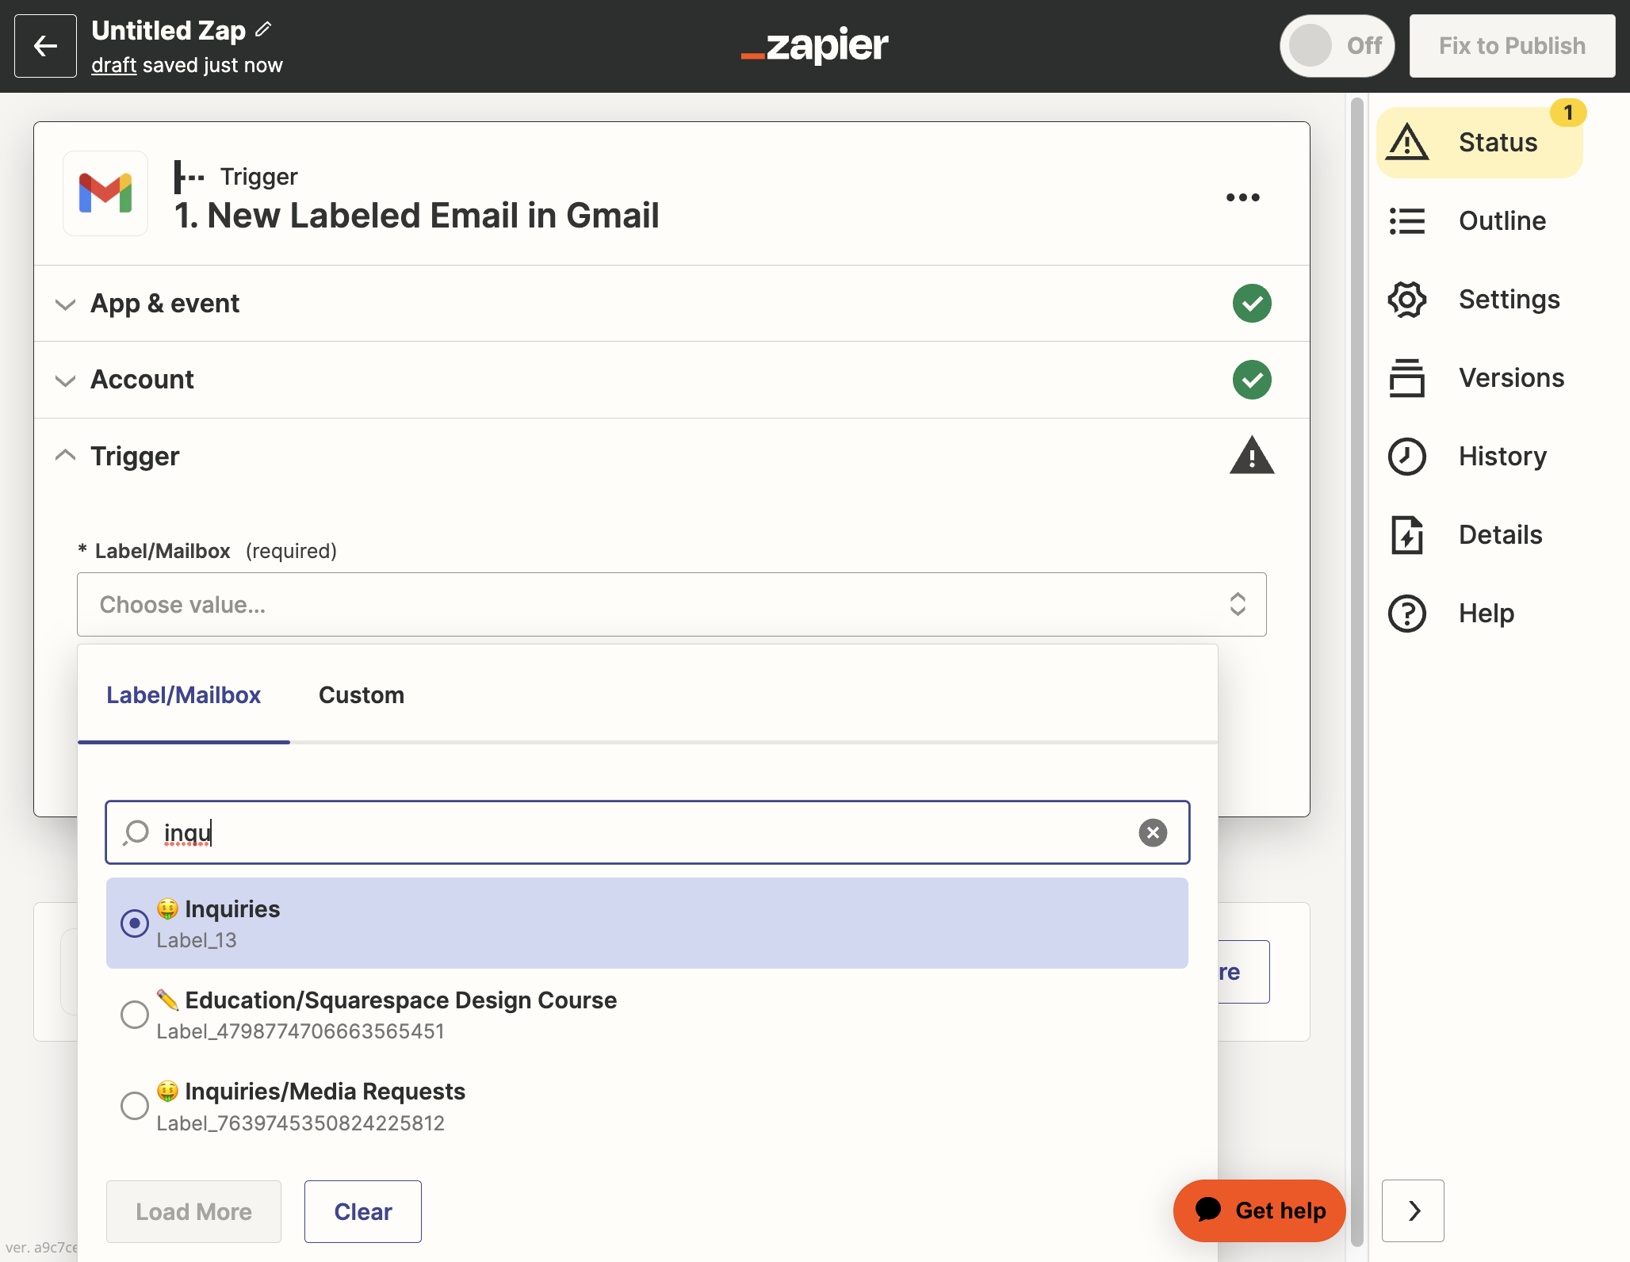
Task: Open the trigger step three-dot menu
Action: click(1242, 197)
